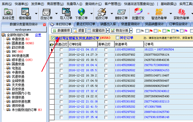Click the truck icon beside 宅急送
Image resolution: width=193 pixels, height=122 pixels.
pyautogui.click(x=8, y=68)
